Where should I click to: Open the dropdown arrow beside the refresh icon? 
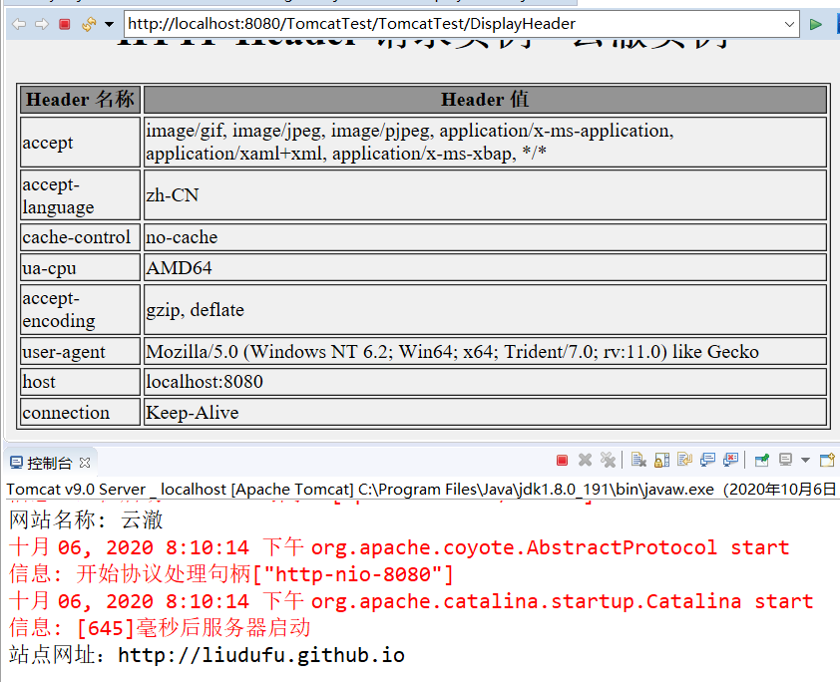tap(110, 24)
